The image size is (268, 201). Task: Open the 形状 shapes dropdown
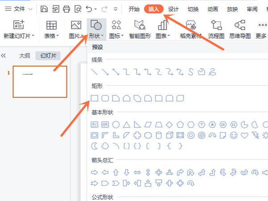(96, 29)
